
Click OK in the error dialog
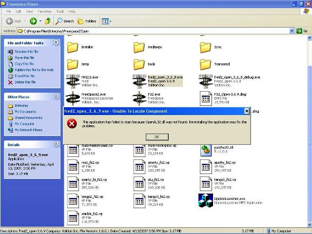[x=157, y=137]
